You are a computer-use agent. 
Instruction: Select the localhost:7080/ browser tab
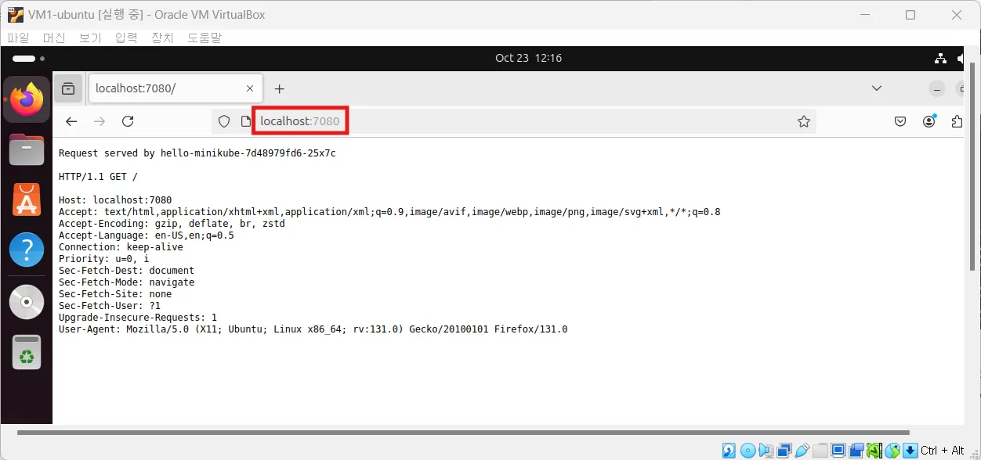(x=176, y=88)
